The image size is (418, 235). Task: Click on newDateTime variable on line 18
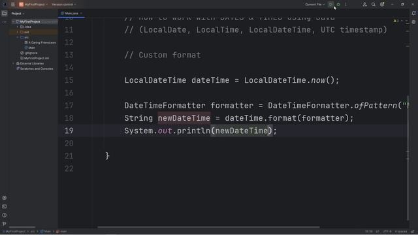click(184, 118)
